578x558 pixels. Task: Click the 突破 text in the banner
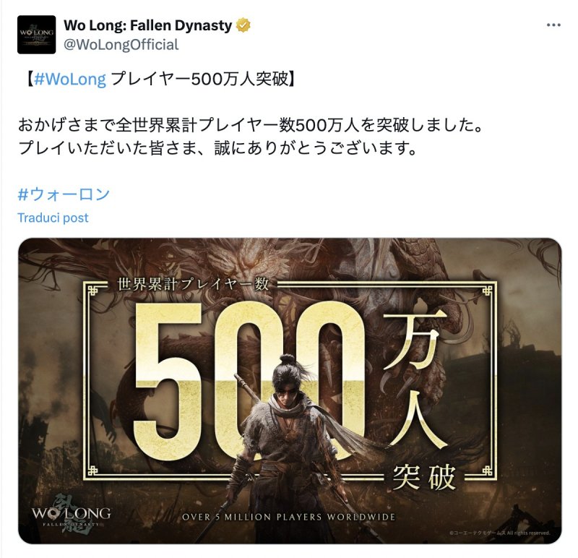(424, 477)
